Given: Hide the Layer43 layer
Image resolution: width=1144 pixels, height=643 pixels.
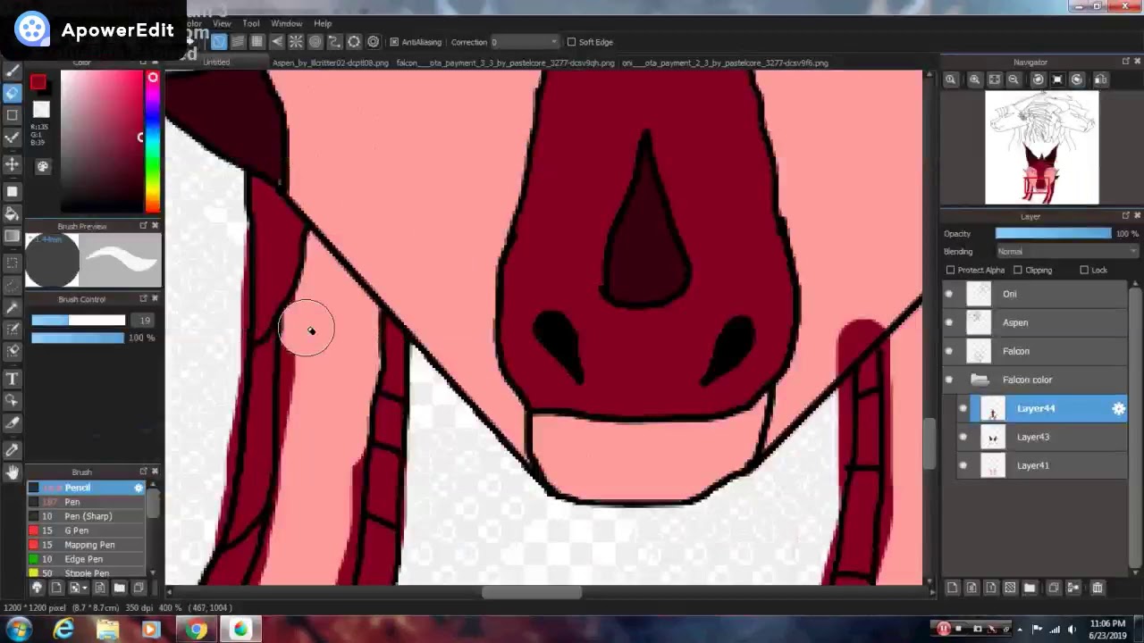Looking at the screenshot, I should pyautogui.click(x=963, y=437).
